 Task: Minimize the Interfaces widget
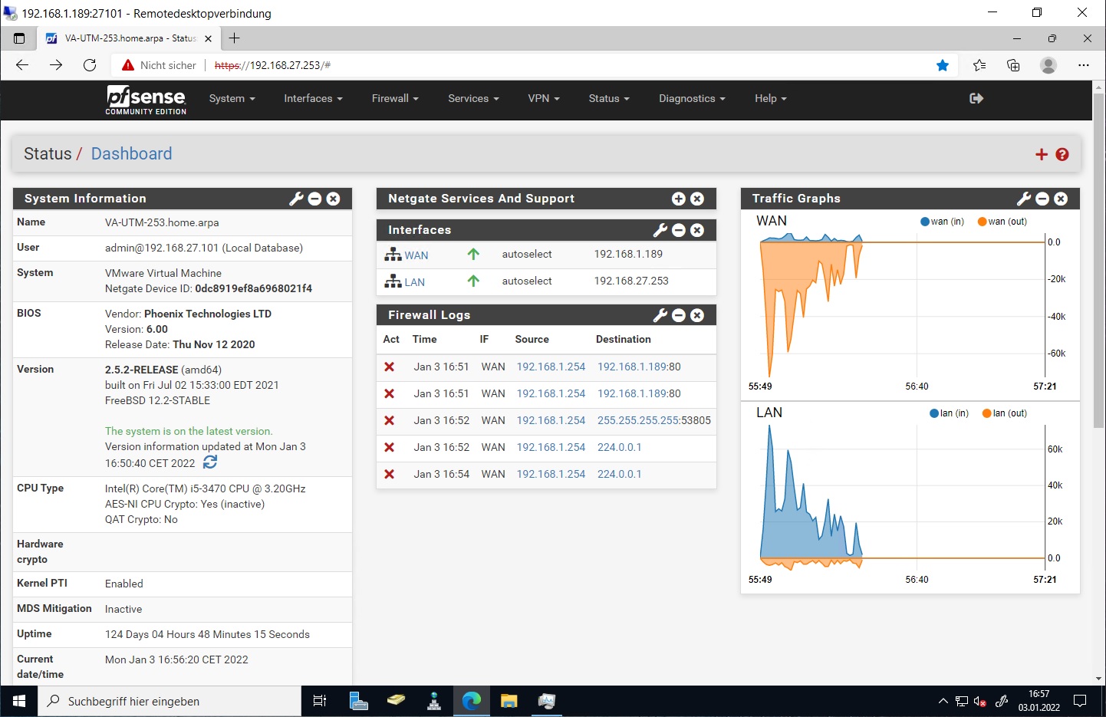coord(679,230)
